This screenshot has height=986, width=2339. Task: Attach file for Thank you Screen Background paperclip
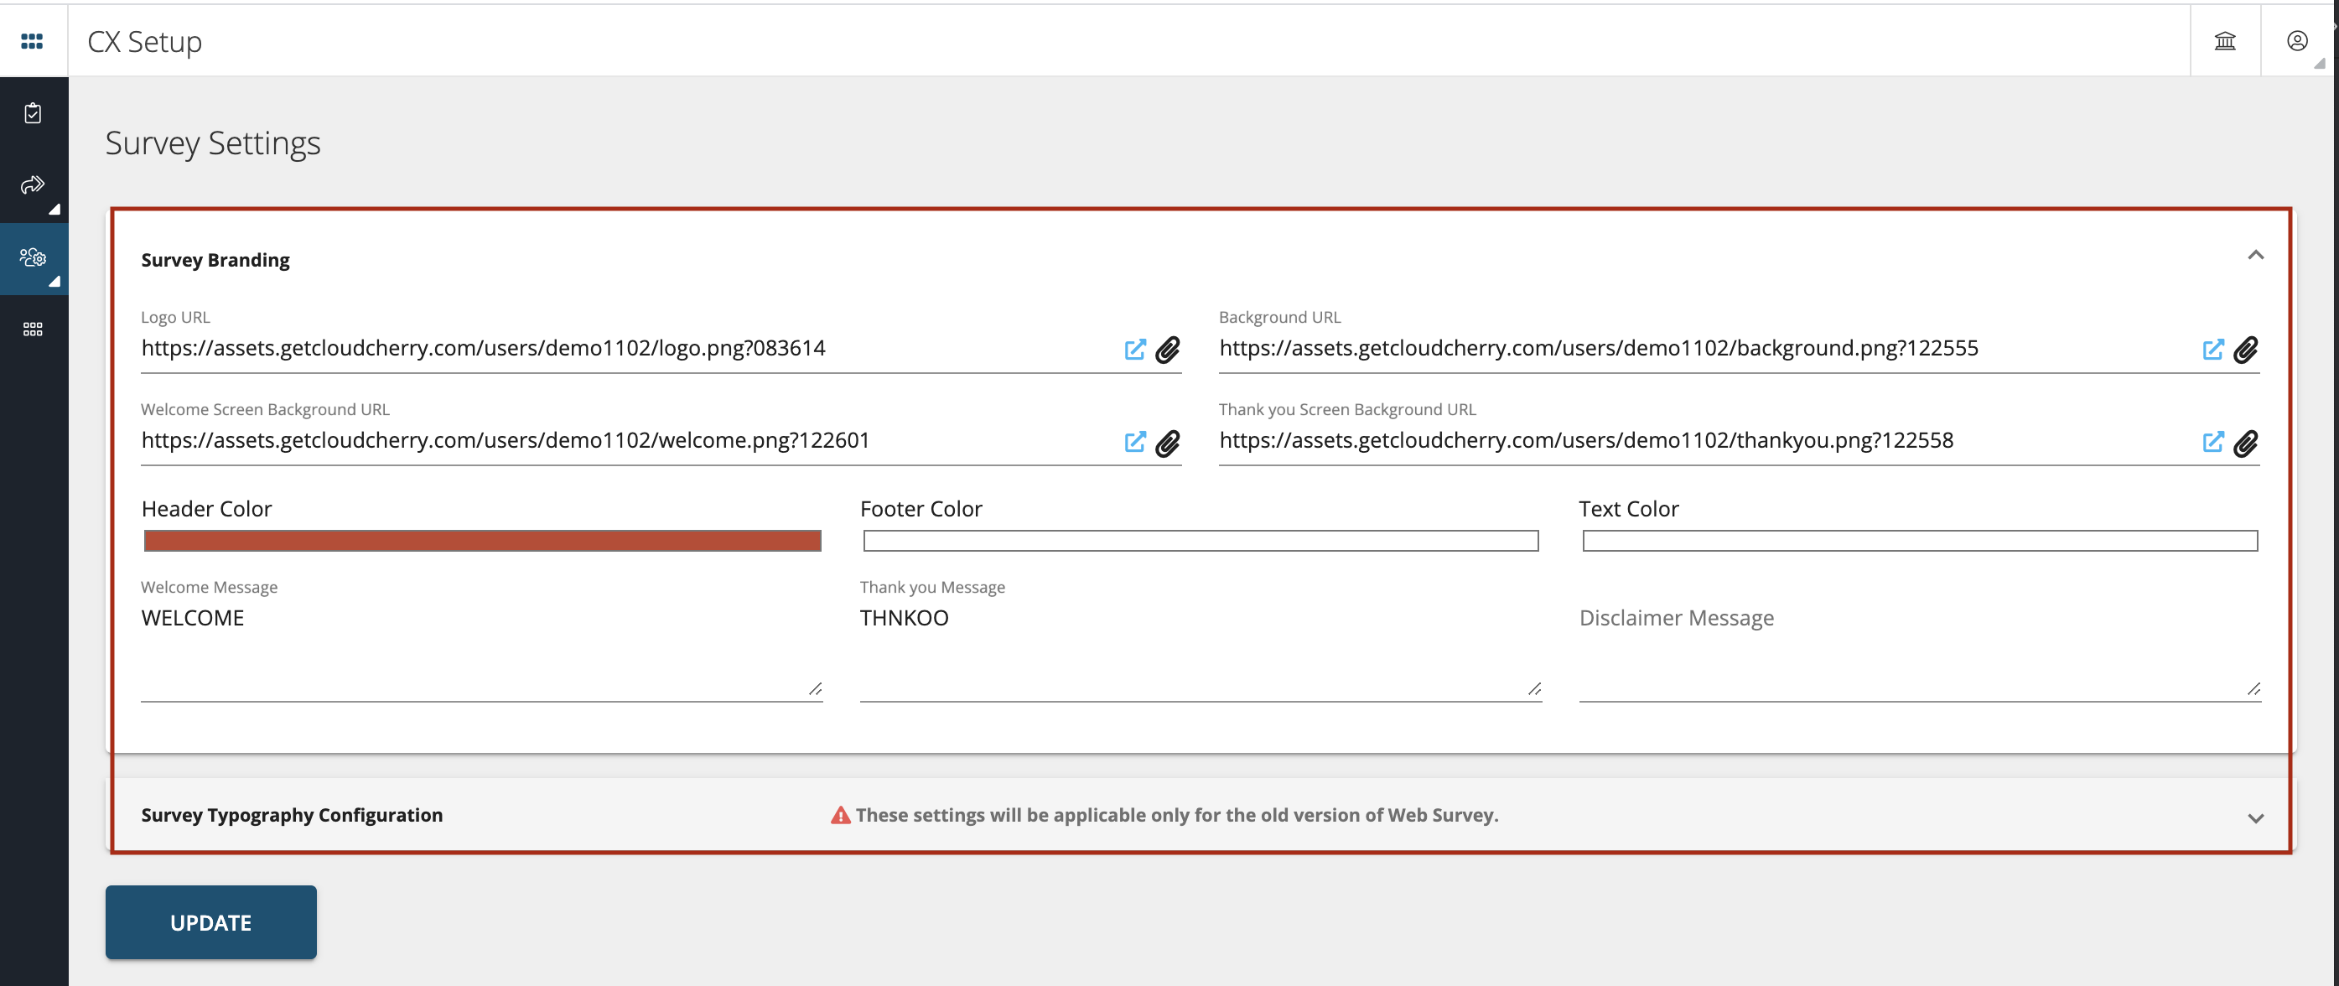tap(2245, 443)
